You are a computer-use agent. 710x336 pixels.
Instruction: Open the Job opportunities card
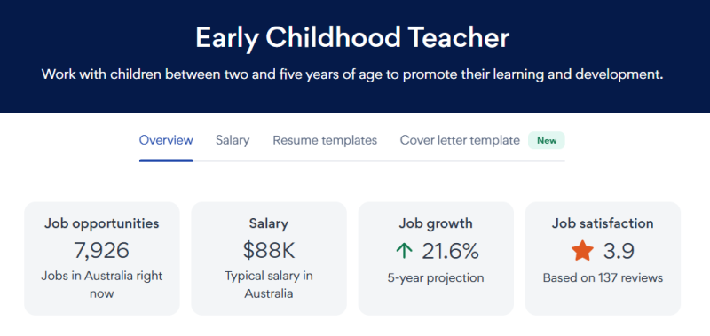pyautogui.click(x=102, y=259)
